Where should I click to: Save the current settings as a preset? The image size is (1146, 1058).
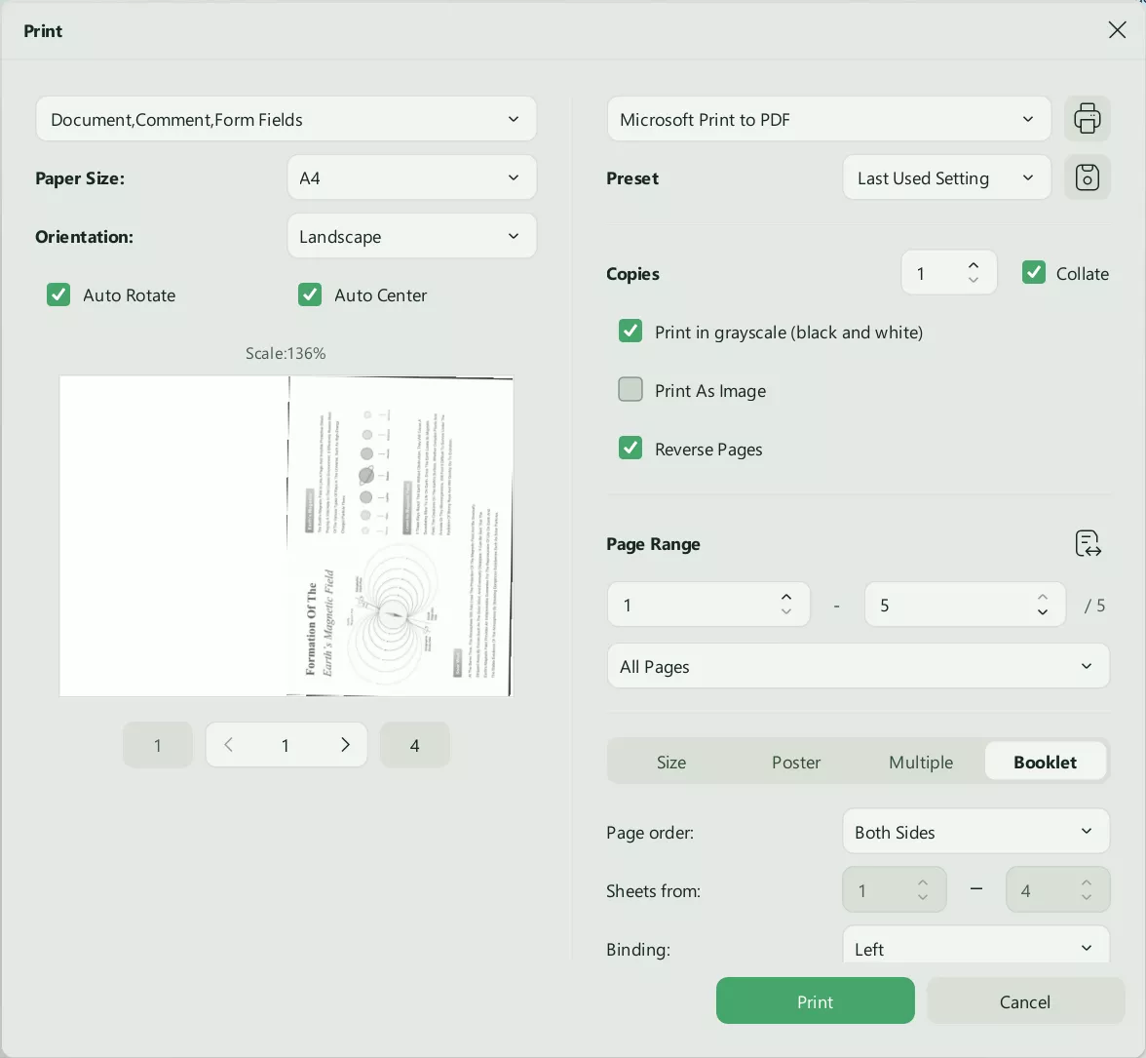(1087, 176)
